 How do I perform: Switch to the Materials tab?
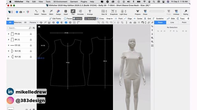click(x=18, y=22)
